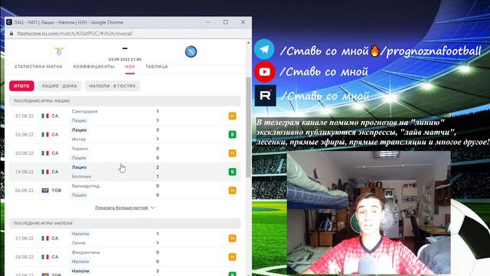Click draw badge for Torino–Lazio match
Screen dimensions: 490x276
(232, 153)
